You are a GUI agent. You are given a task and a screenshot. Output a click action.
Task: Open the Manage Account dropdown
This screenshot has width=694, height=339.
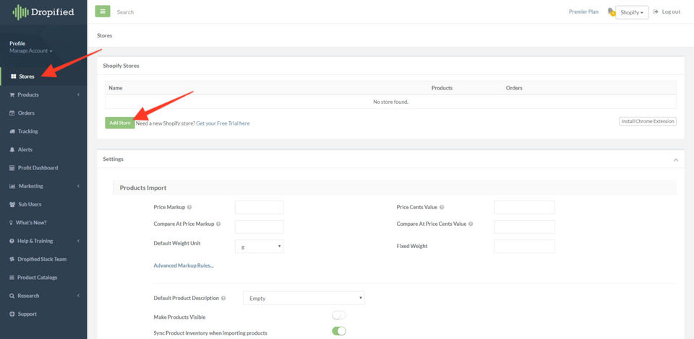coord(31,50)
